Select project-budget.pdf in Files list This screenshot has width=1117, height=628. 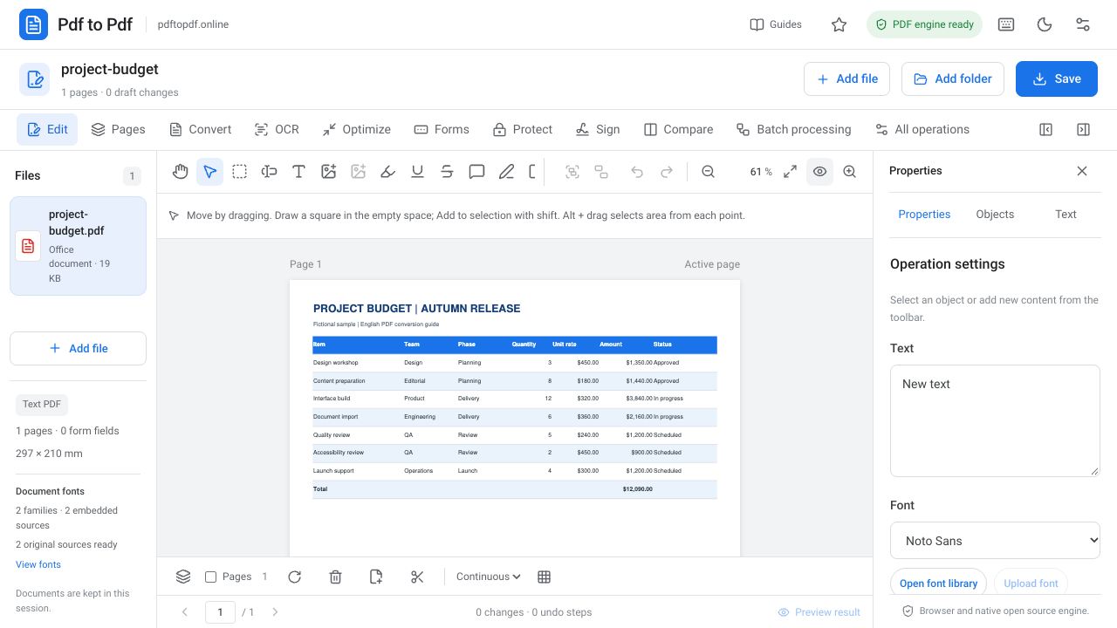(78, 246)
